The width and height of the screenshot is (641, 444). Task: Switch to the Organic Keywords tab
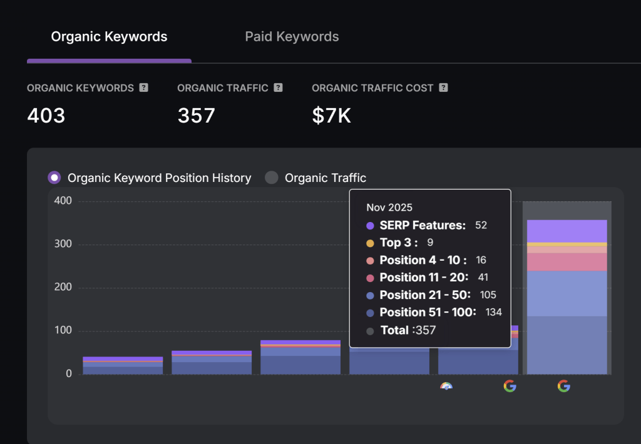pyautogui.click(x=109, y=37)
